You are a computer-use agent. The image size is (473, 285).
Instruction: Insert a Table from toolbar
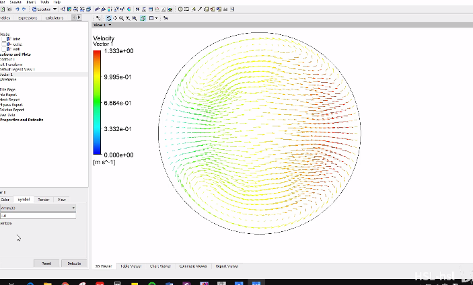[151, 9]
